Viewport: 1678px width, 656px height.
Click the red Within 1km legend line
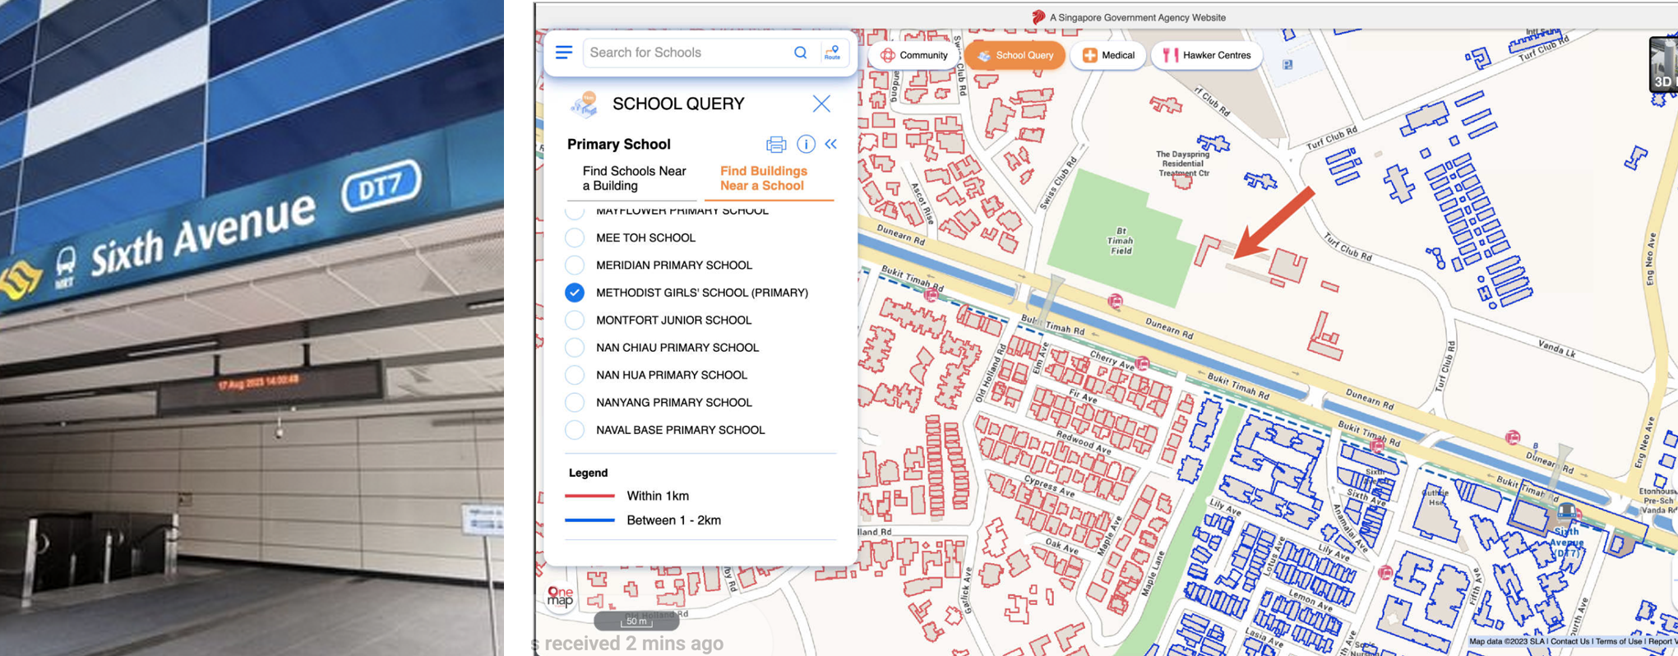589,496
